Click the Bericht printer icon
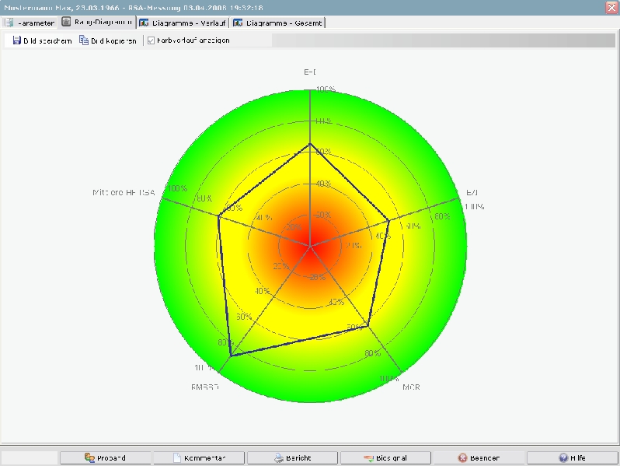 (x=279, y=458)
